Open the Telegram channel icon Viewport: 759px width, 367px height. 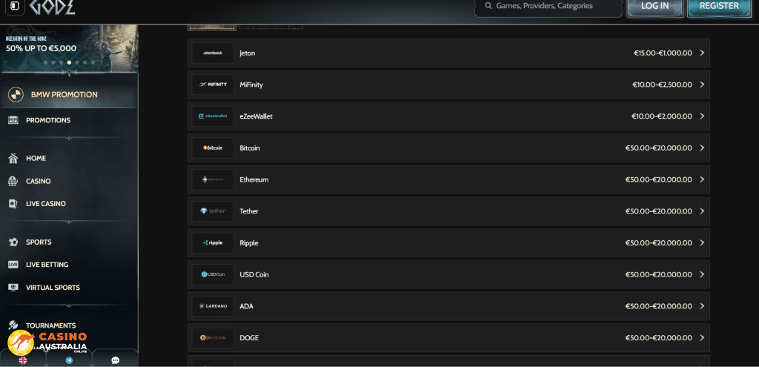[x=69, y=360]
